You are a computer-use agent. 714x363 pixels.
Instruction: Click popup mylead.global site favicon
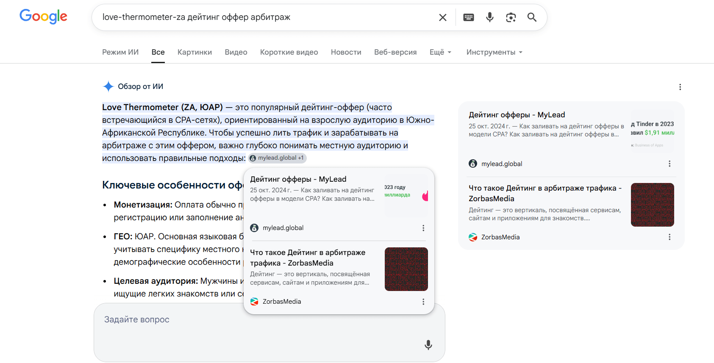[254, 228]
